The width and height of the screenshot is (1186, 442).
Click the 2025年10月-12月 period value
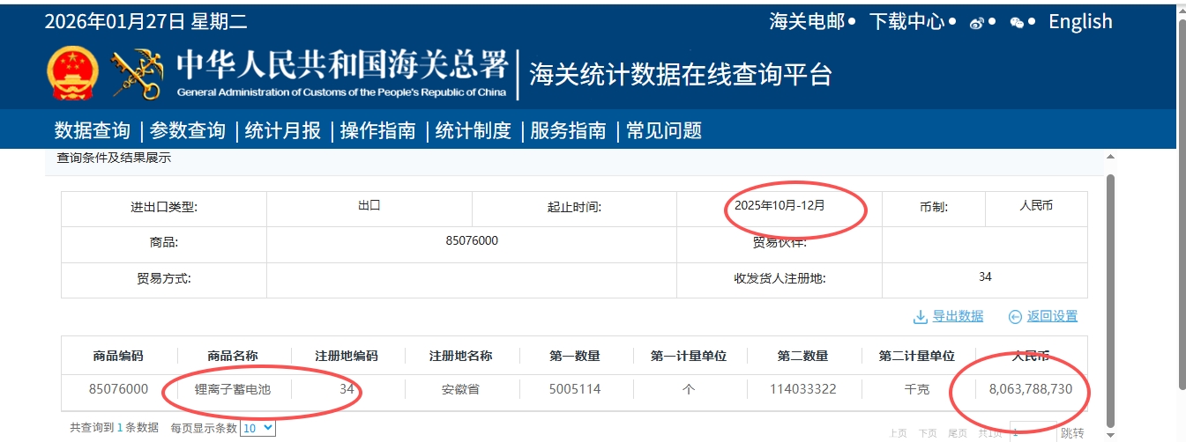pyautogui.click(x=778, y=205)
